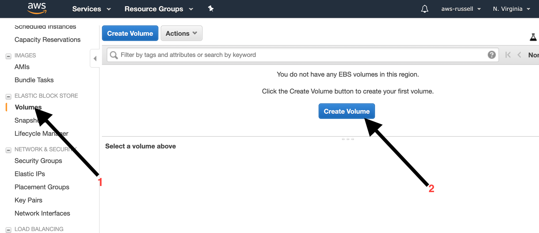Click the AWS logo home icon

click(x=37, y=8)
